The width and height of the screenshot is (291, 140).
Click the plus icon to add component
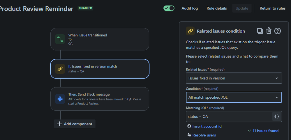click(59, 124)
